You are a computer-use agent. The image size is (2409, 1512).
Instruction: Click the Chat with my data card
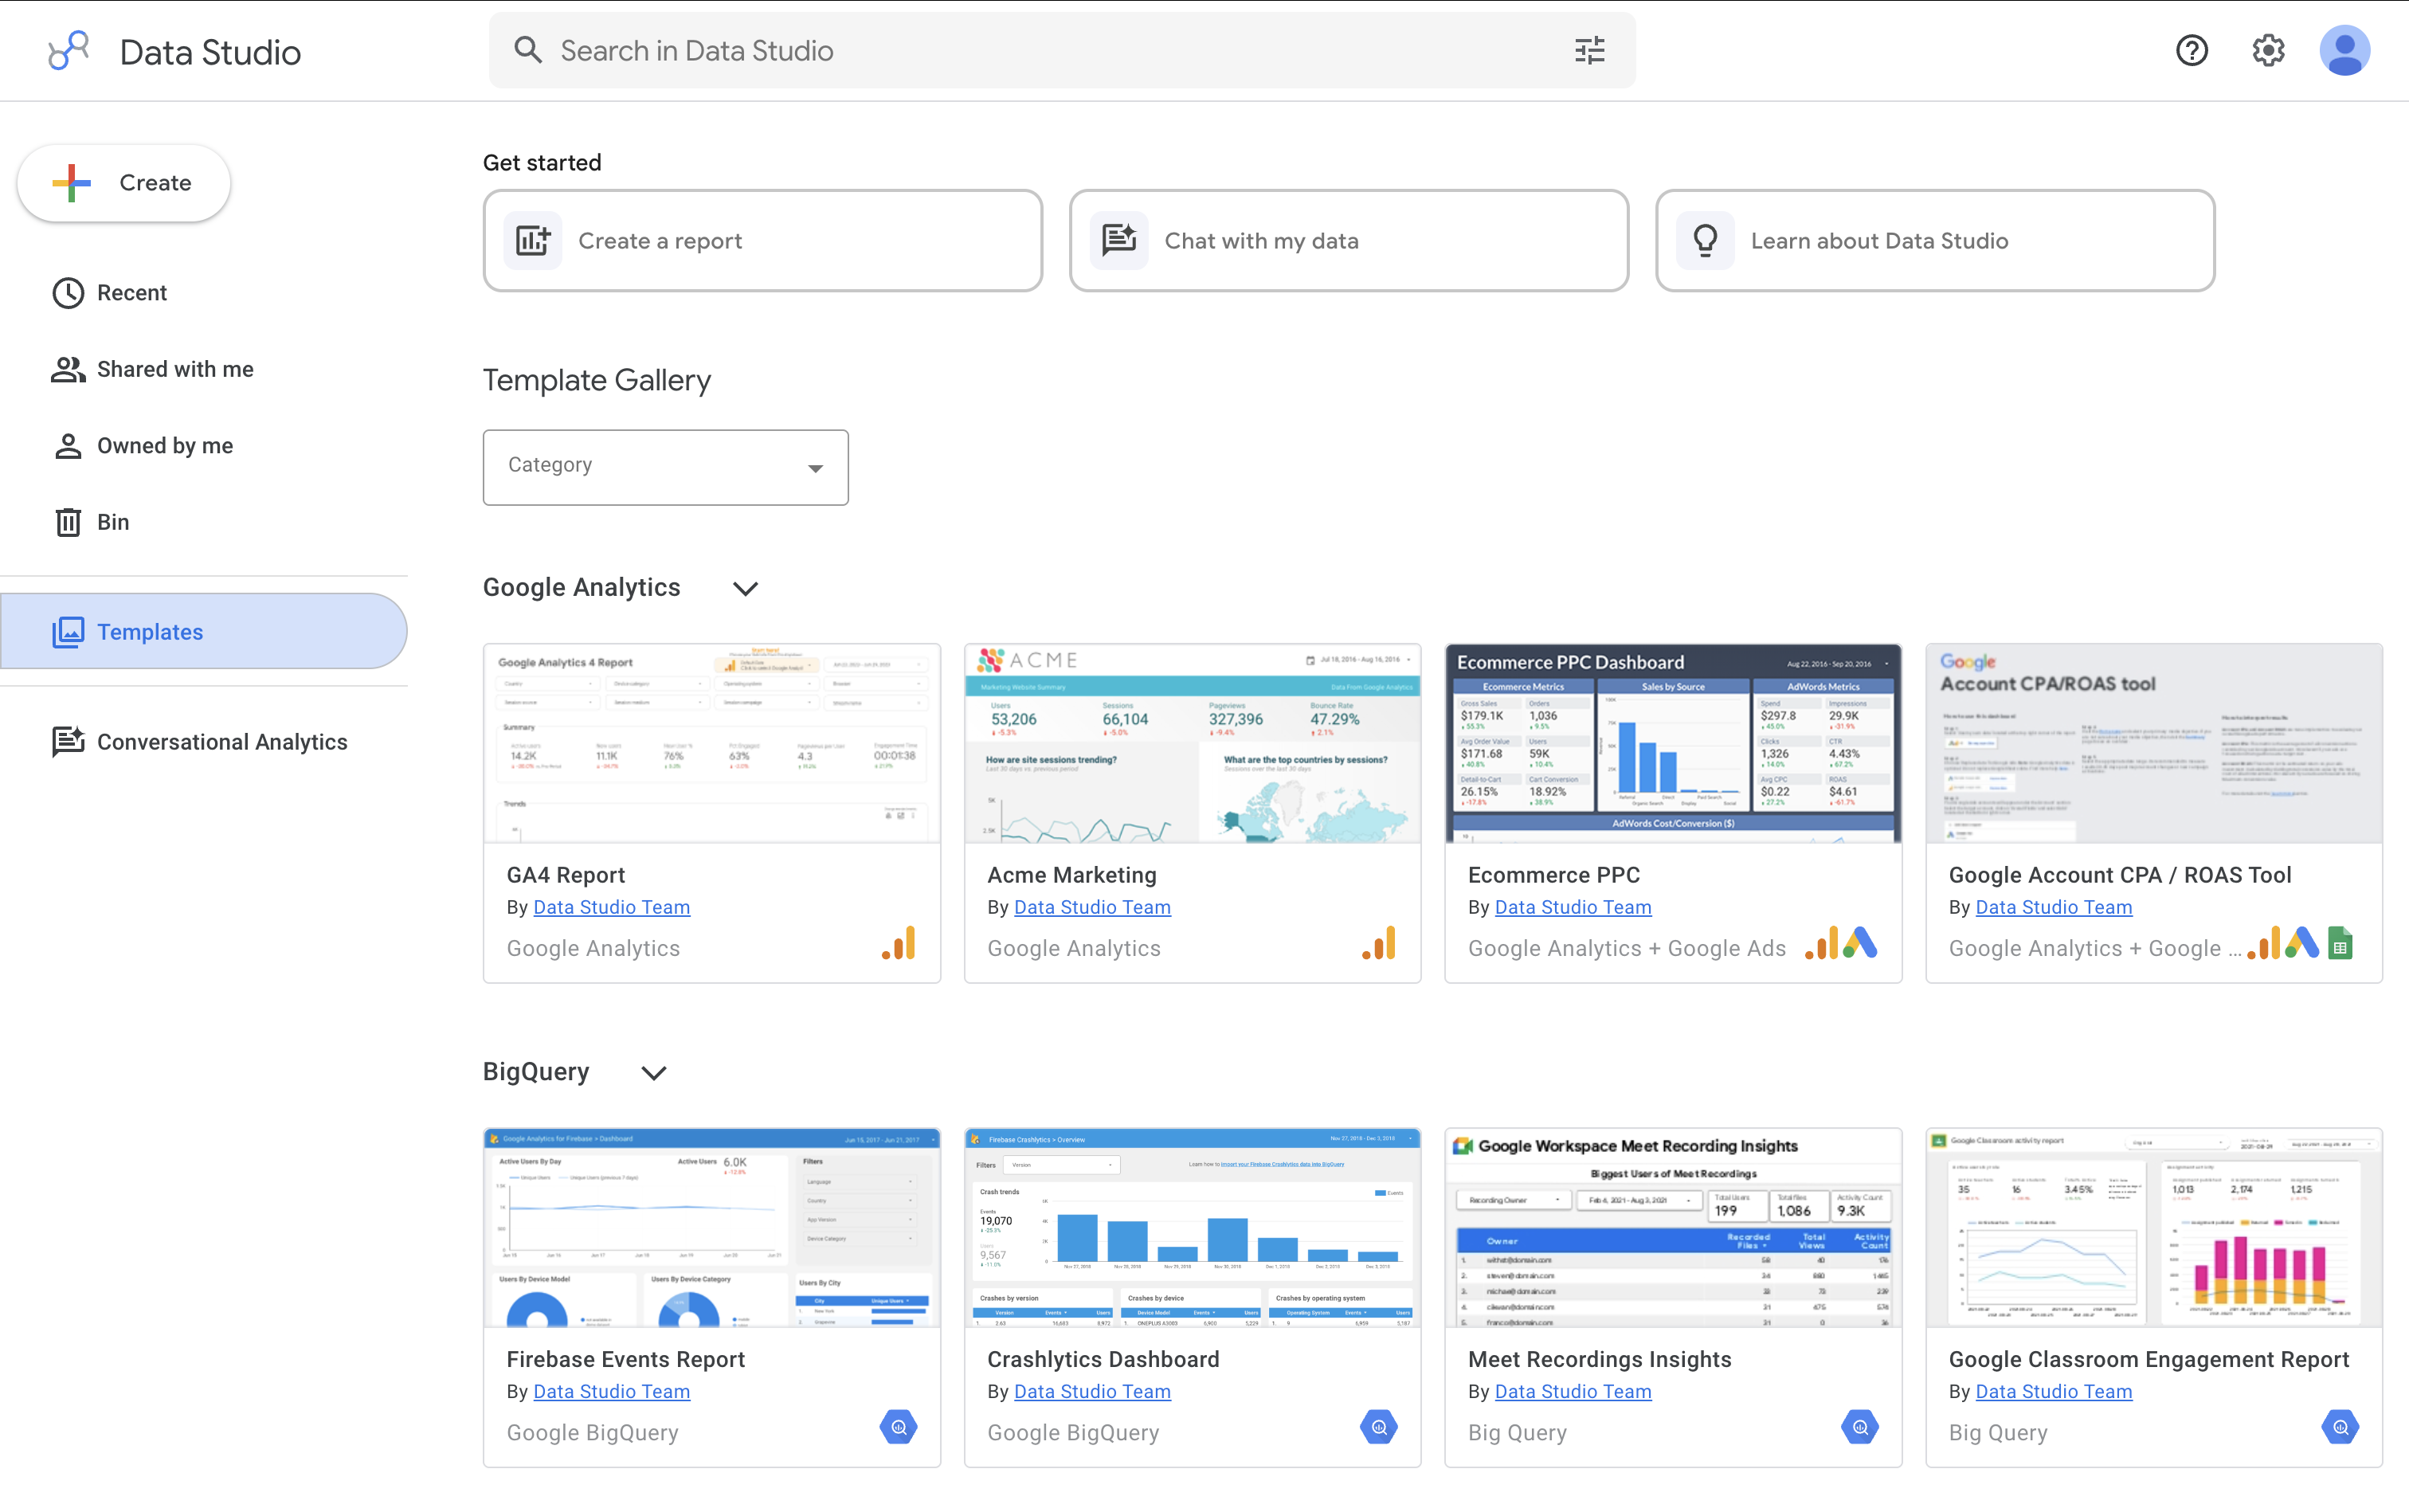click(1349, 241)
